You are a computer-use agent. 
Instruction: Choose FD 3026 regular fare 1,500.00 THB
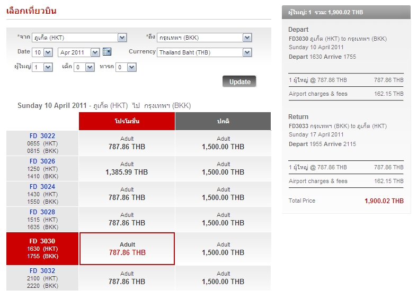(x=223, y=169)
